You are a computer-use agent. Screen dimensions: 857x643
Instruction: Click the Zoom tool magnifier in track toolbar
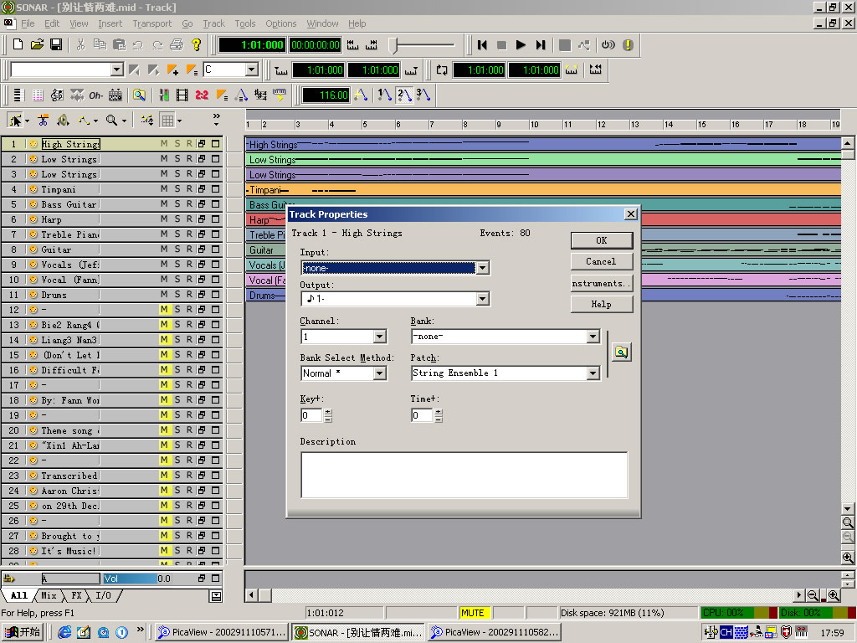coord(111,120)
